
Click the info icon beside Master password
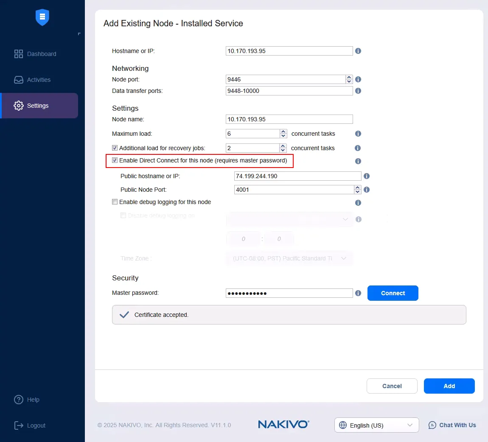(x=358, y=293)
